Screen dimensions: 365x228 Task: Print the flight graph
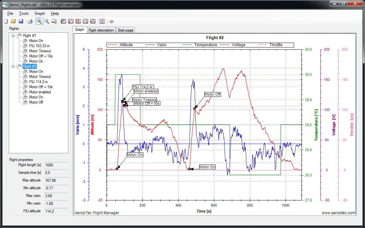point(30,21)
